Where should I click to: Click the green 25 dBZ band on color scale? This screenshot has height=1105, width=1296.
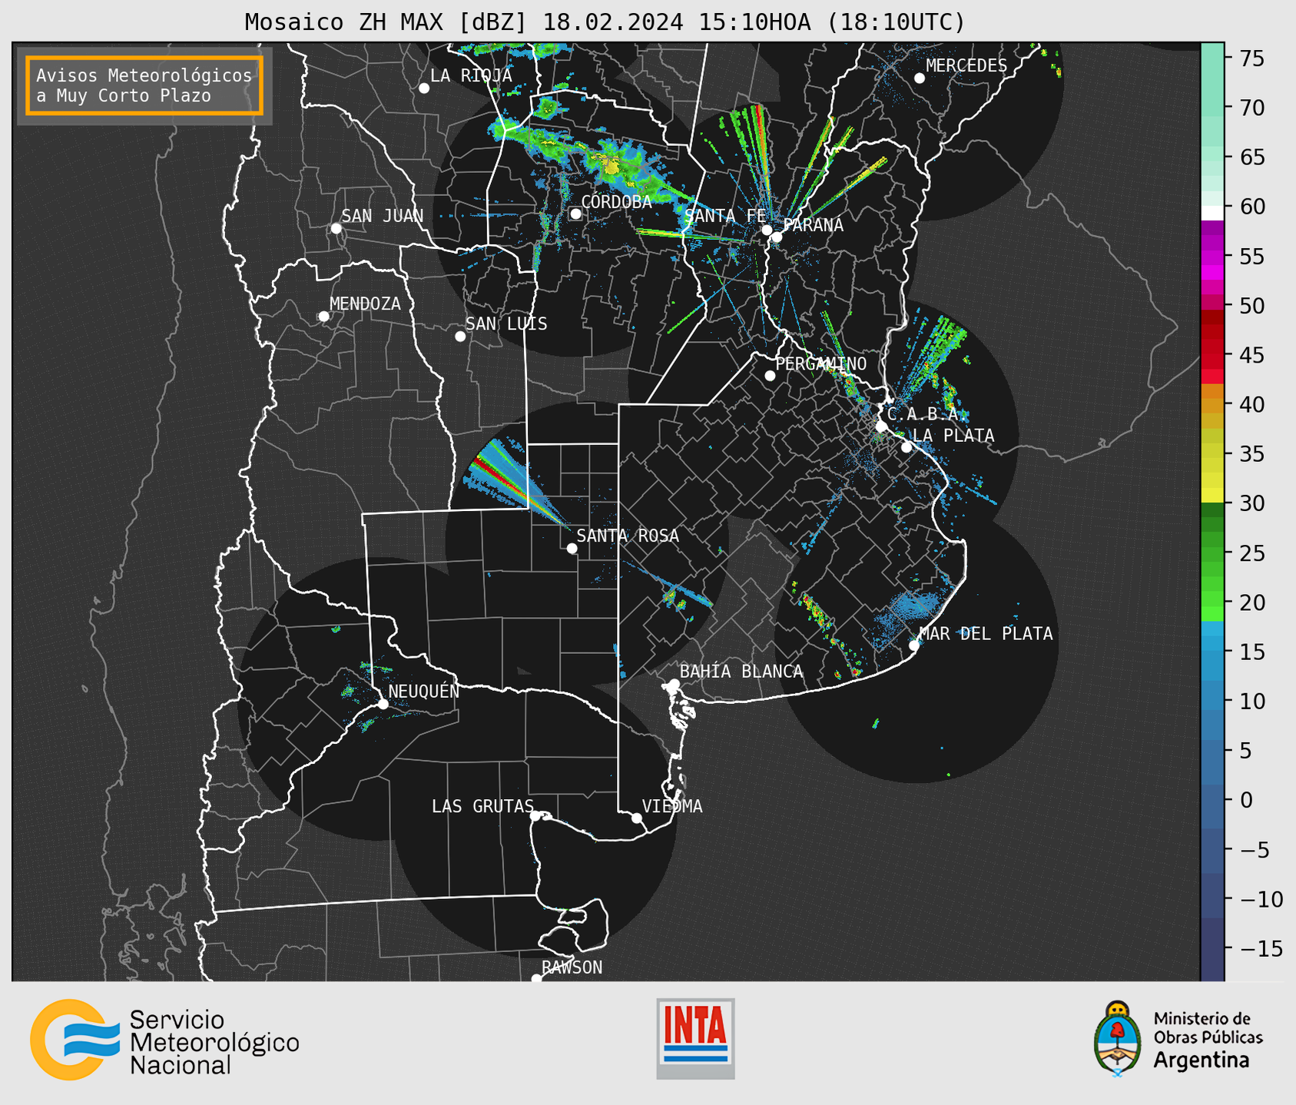(1212, 553)
